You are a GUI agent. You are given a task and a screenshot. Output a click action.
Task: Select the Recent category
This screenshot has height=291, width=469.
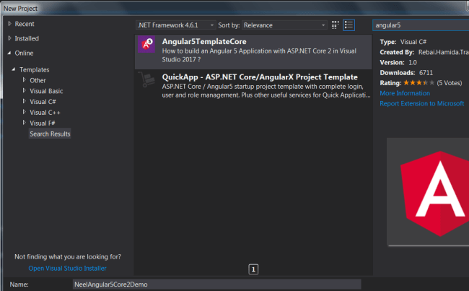(25, 24)
